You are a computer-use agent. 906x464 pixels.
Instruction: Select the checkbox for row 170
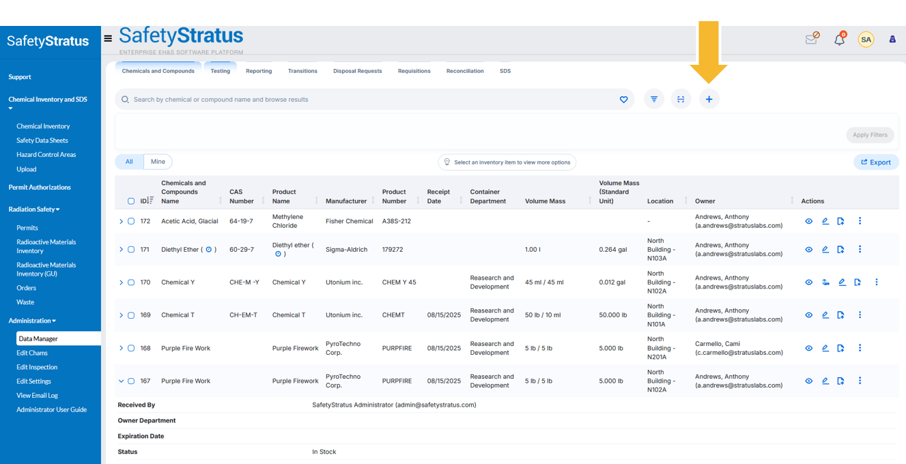(x=131, y=282)
